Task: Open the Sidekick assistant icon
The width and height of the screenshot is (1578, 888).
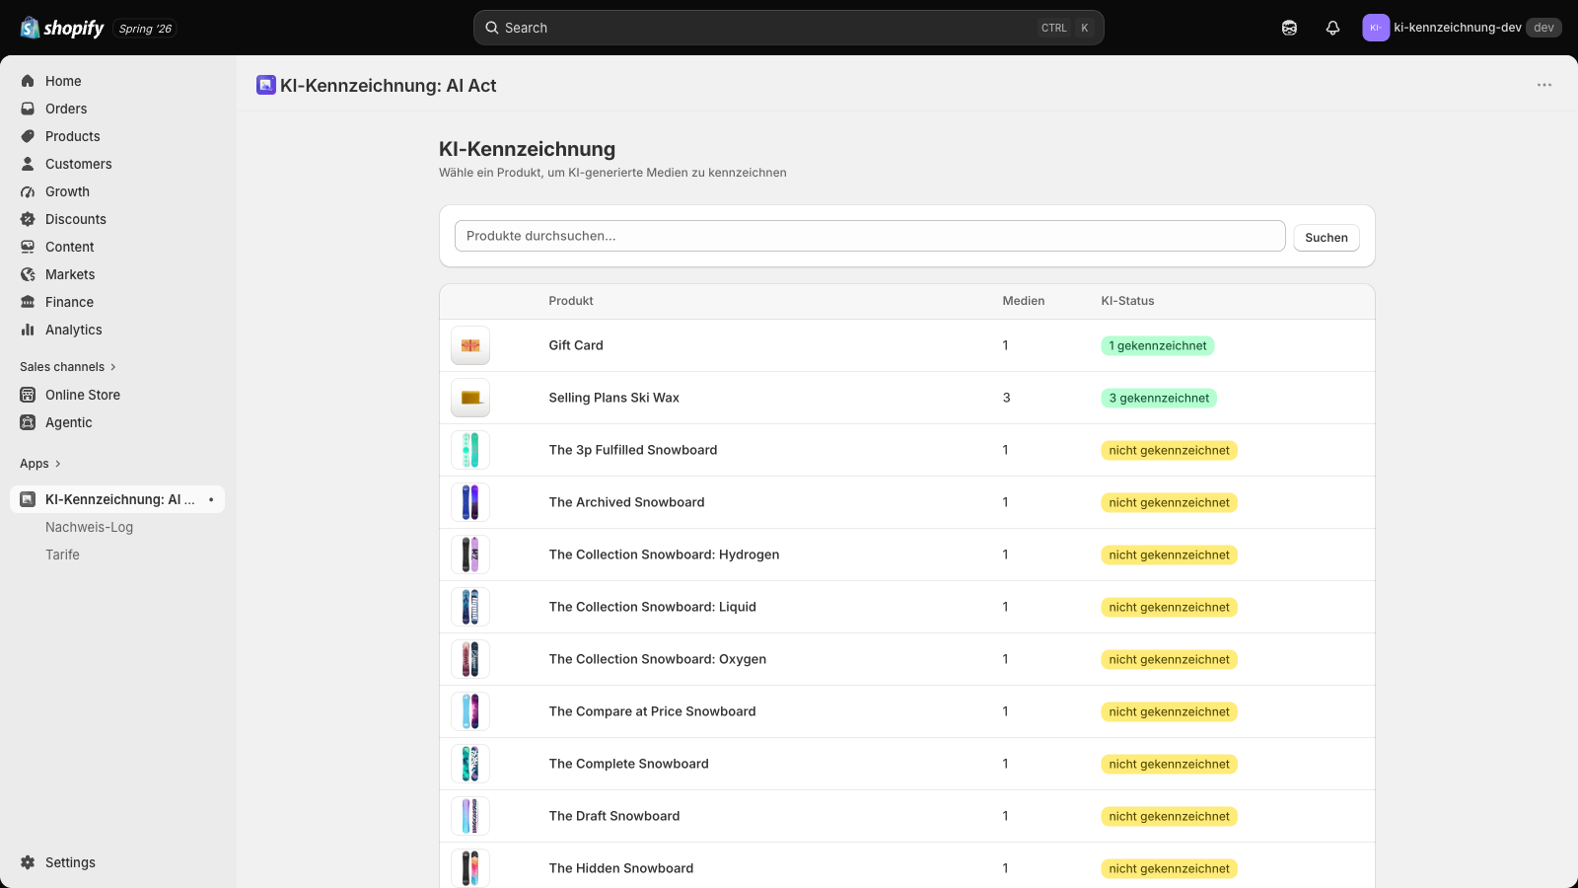Action: tap(1289, 28)
